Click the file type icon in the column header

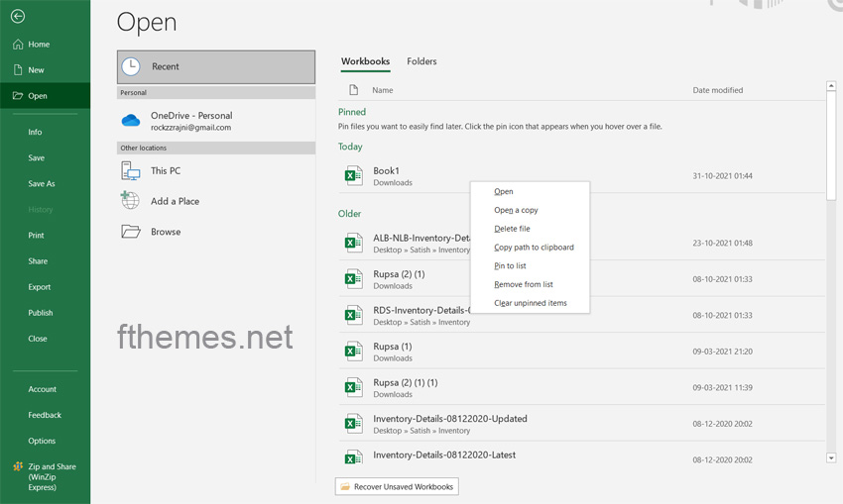[353, 90]
